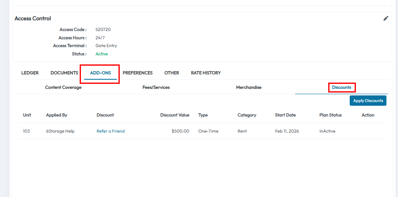Viewport: 398px width, 197px height.
Task: Switch to Content Coverage sub-tab
Action: pyautogui.click(x=63, y=88)
